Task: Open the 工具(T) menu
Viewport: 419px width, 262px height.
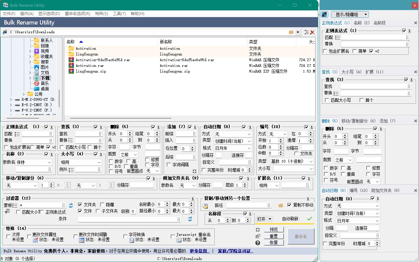Action: tap(119, 14)
